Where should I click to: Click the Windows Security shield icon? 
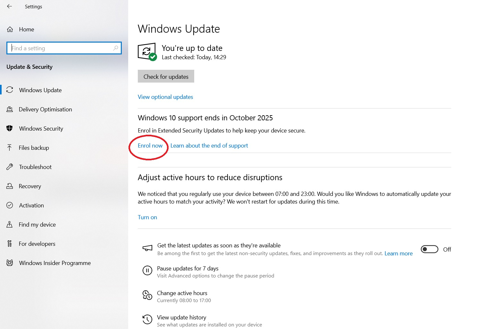tap(10, 129)
